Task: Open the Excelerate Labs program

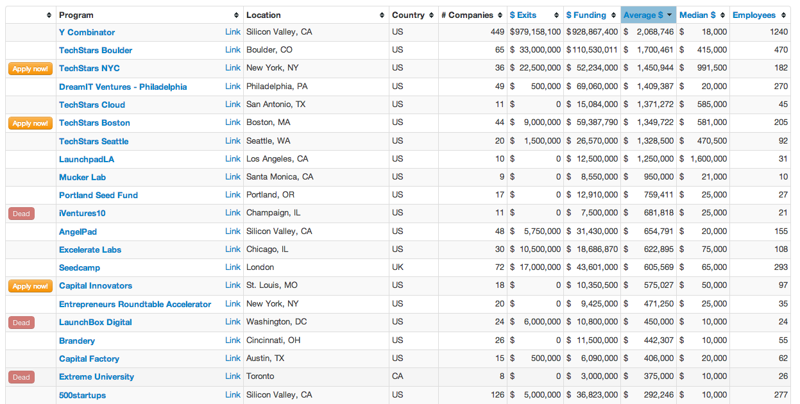Action: point(90,249)
